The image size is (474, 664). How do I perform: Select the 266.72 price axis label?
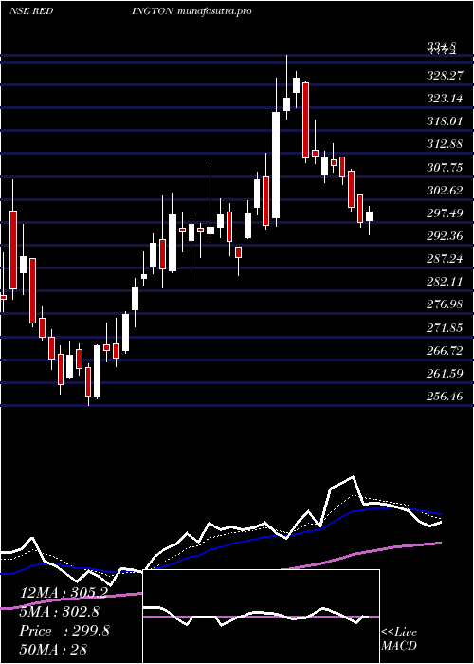tap(445, 351)
